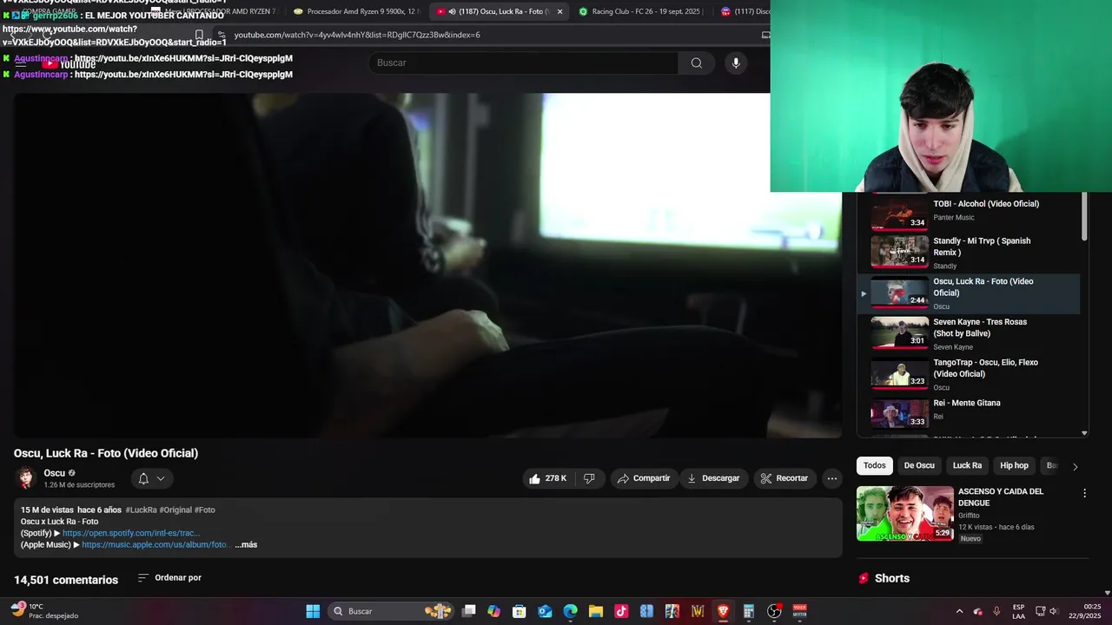Activate voice search microphone icon
1112x625 pixels.
tap(736, 62)
